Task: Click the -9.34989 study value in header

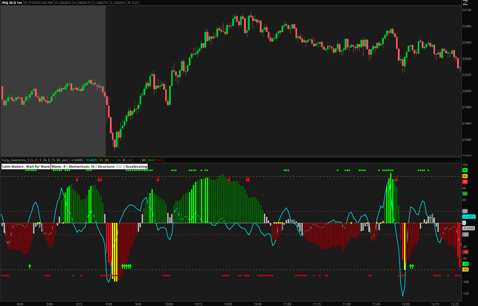Action: (77, 160)
